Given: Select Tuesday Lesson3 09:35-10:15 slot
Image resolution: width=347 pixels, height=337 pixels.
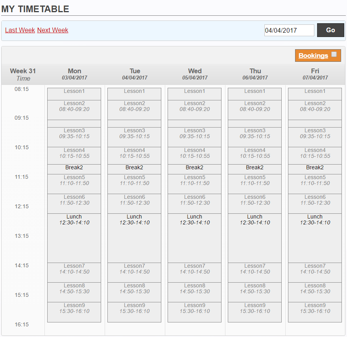Looking at the screenshot, I should click(134, 137).
